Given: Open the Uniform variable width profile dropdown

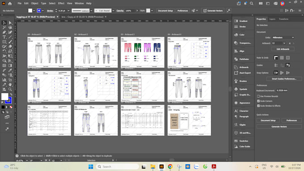Looking at the screenshot, I should pyautogui.click(x=91, y=11).
